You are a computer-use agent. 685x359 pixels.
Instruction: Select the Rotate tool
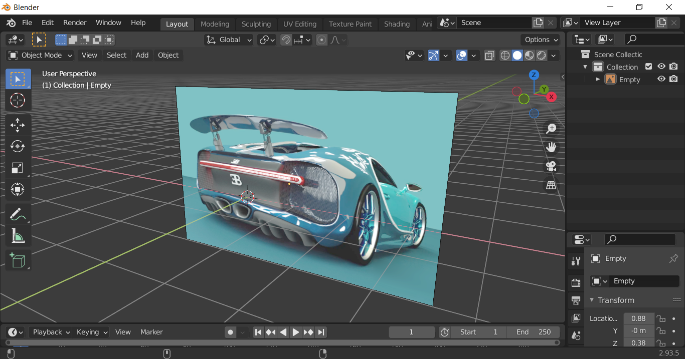18,146
